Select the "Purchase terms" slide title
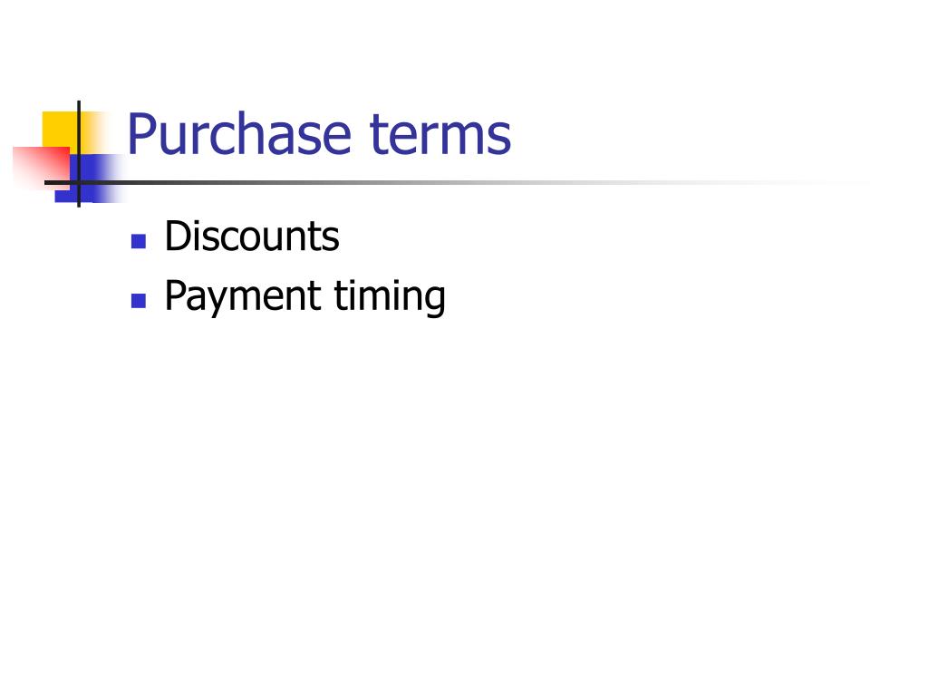This screenshot has height=696, width=928. coord(319,135)
